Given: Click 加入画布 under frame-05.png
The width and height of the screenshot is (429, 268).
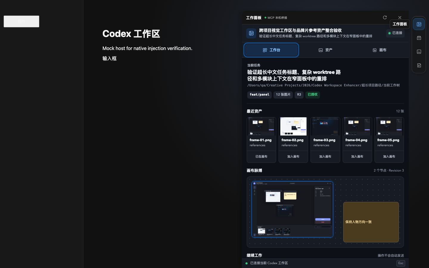Looking at the screenshot, I should coord(389,157).
